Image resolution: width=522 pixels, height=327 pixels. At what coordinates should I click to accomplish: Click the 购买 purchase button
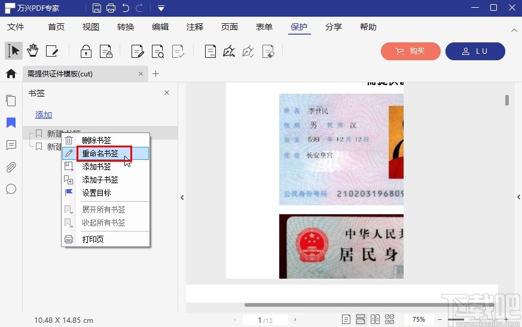point(410,51)
